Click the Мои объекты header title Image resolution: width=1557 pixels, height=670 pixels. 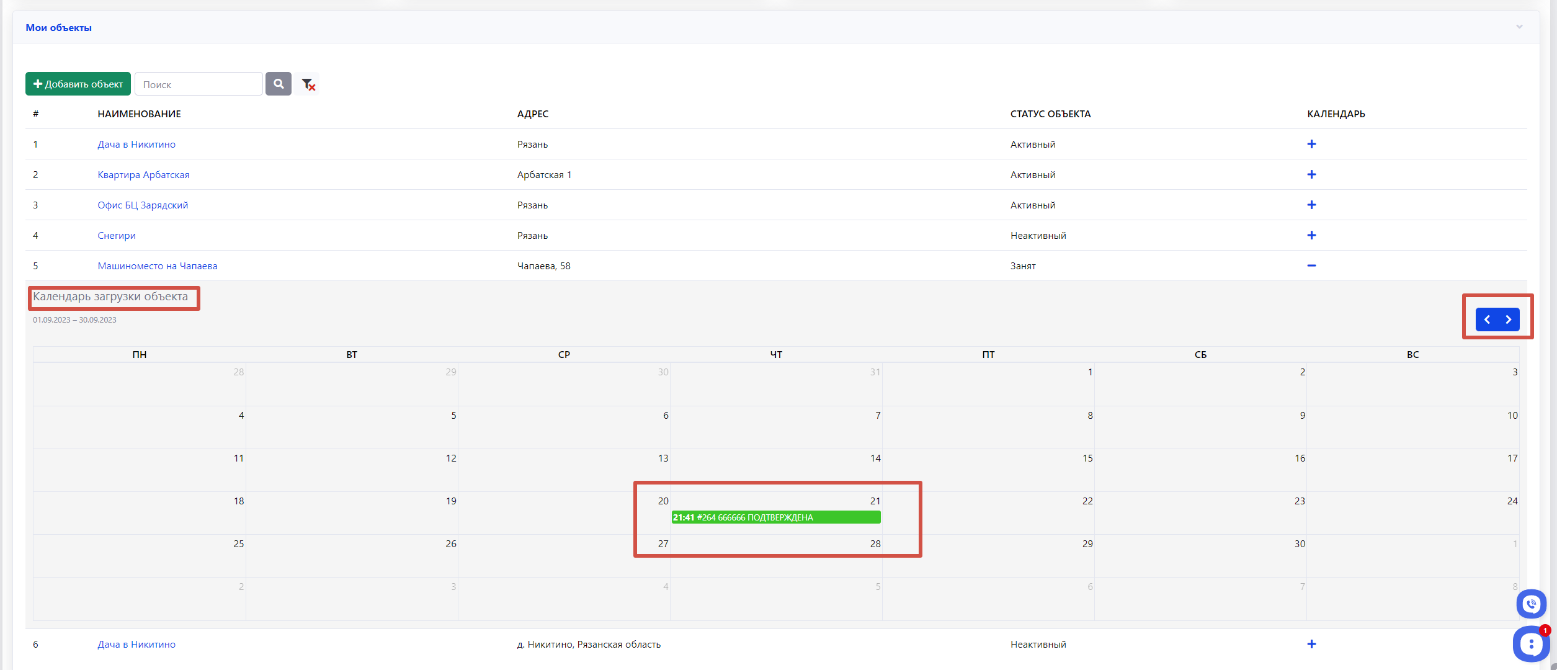[x=59, y=27]
